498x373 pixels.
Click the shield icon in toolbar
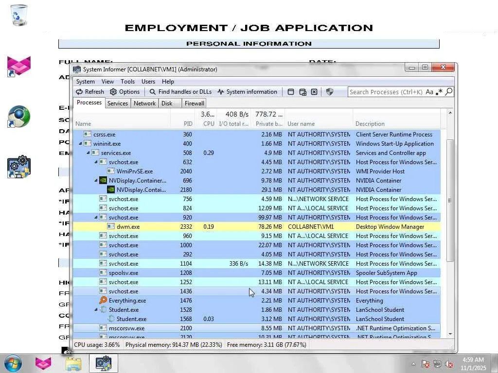coord(330,92)
